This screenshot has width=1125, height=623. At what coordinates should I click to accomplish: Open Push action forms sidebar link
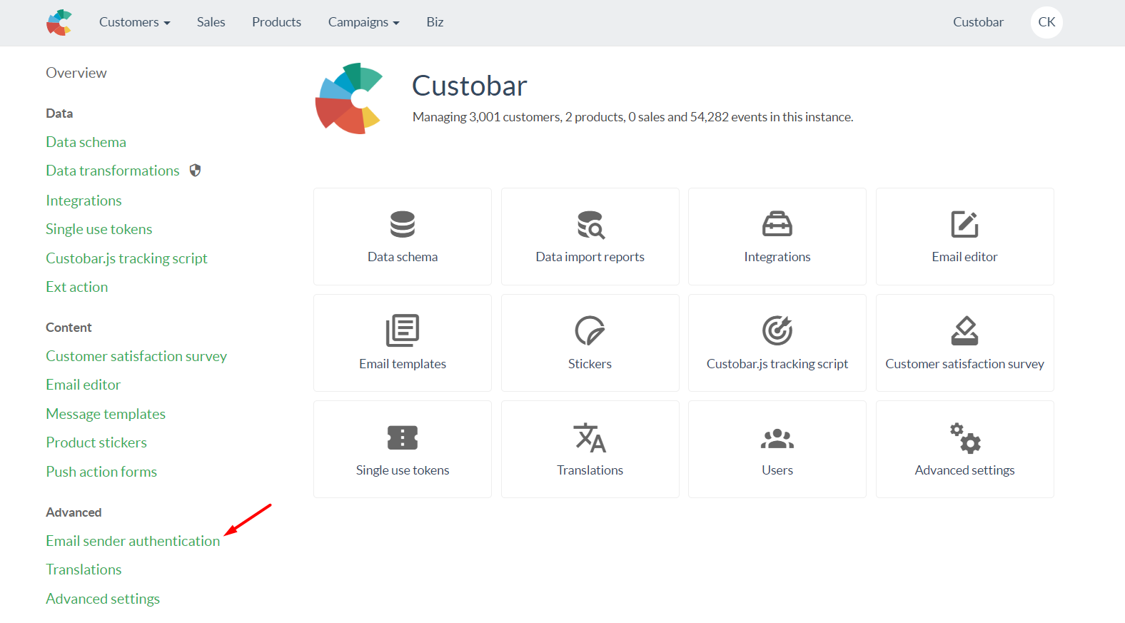pyautogui.click(x=101, y=472)
